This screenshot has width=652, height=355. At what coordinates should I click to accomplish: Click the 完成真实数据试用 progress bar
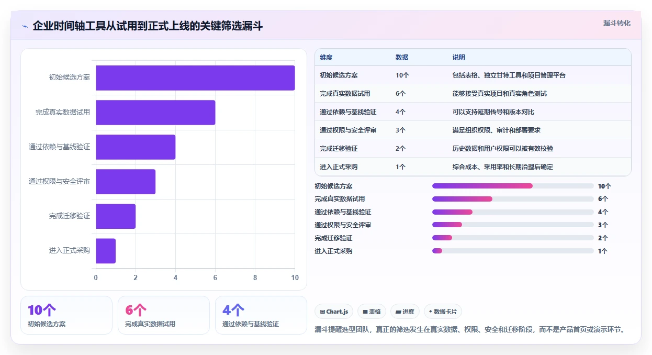point(513,199)
